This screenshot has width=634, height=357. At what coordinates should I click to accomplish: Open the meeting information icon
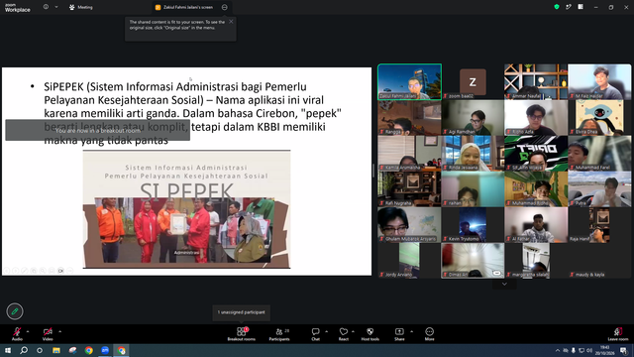[47, 7]
